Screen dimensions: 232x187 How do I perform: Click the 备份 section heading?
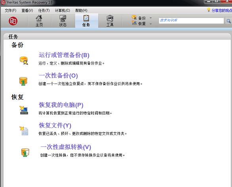click(x=17, y=45)
